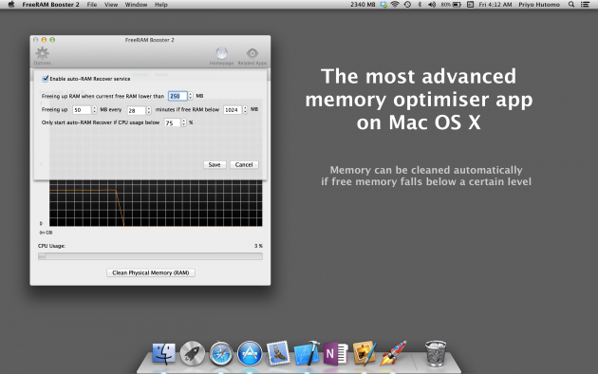Click the 3 % CPU usage value

[x=258, y=246]
